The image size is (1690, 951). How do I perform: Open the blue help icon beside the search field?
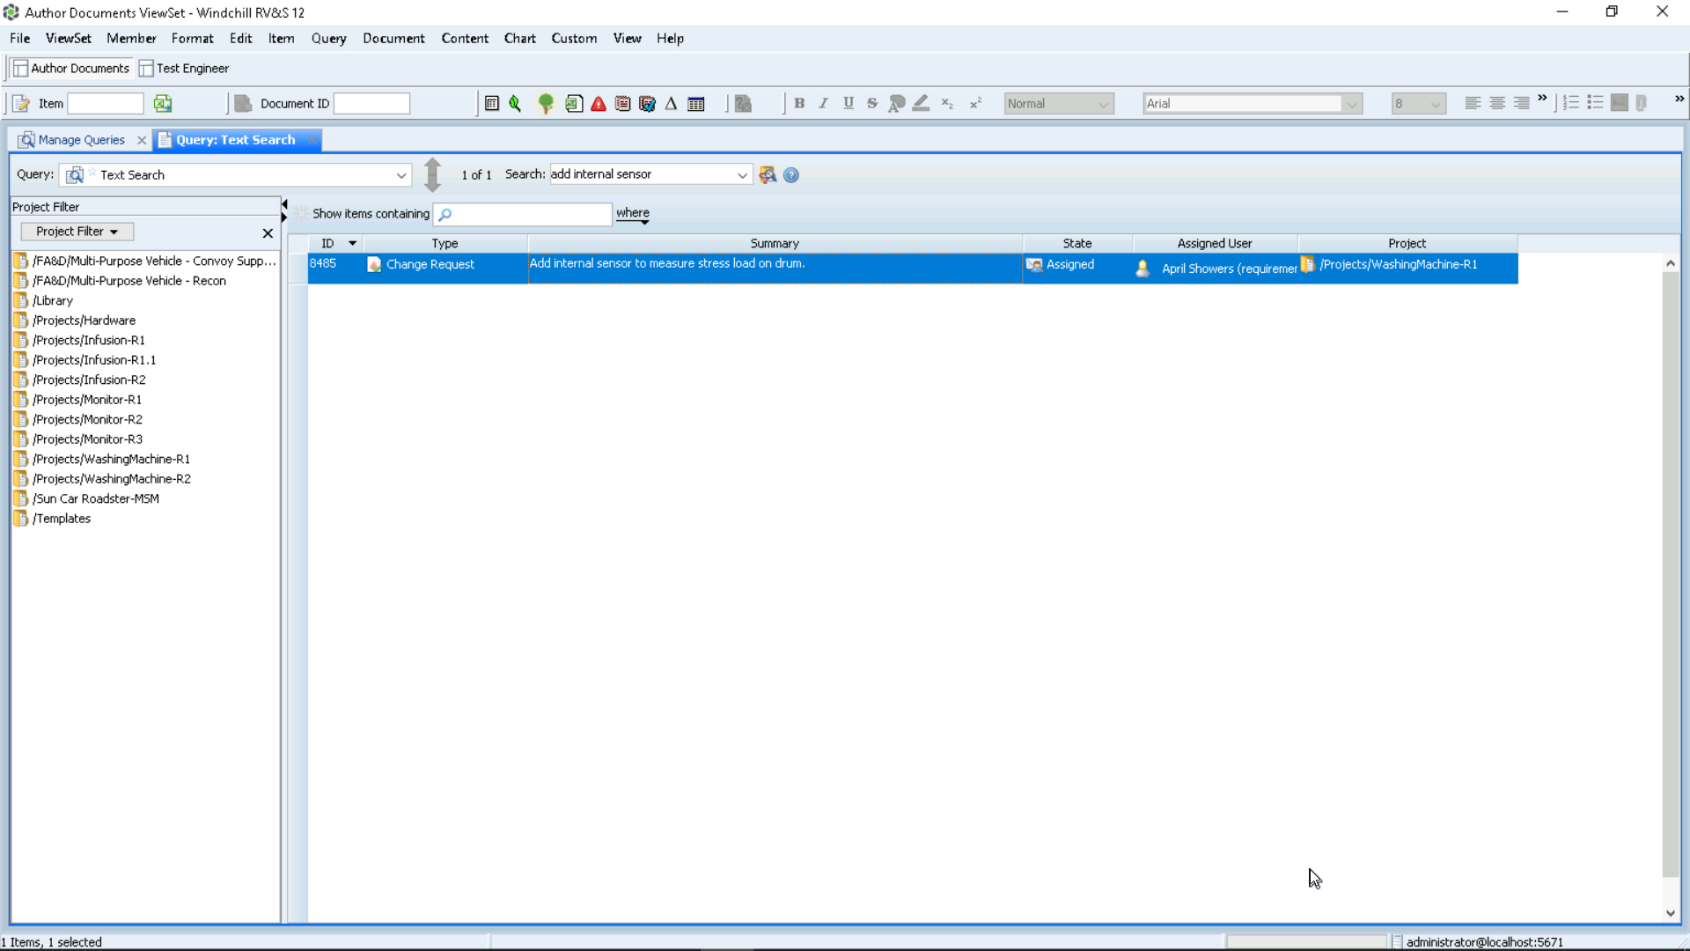[791, 175]
